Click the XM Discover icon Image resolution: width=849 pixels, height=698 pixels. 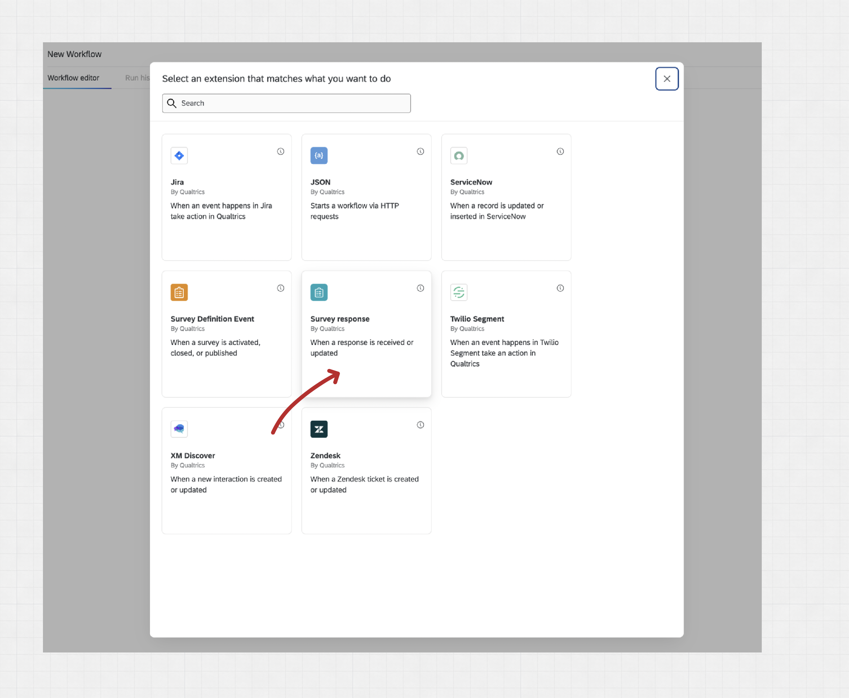(x=179, y=429)
